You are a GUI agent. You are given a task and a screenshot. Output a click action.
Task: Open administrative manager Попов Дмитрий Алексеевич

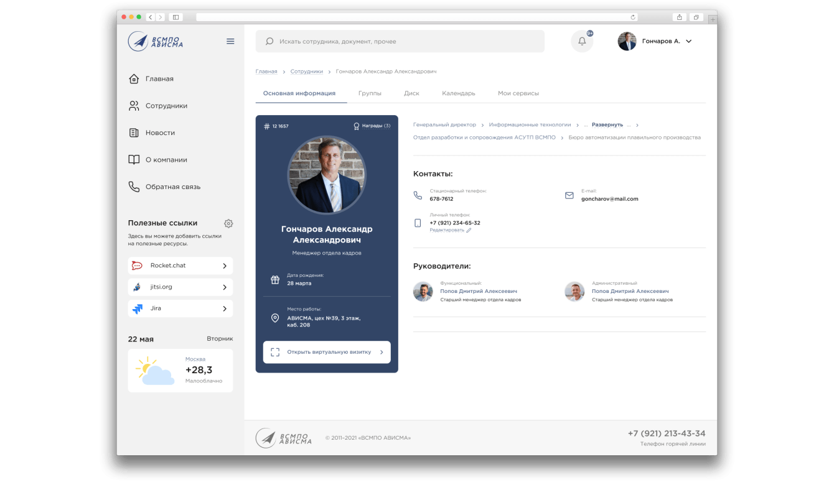click(x=630, y=291)
